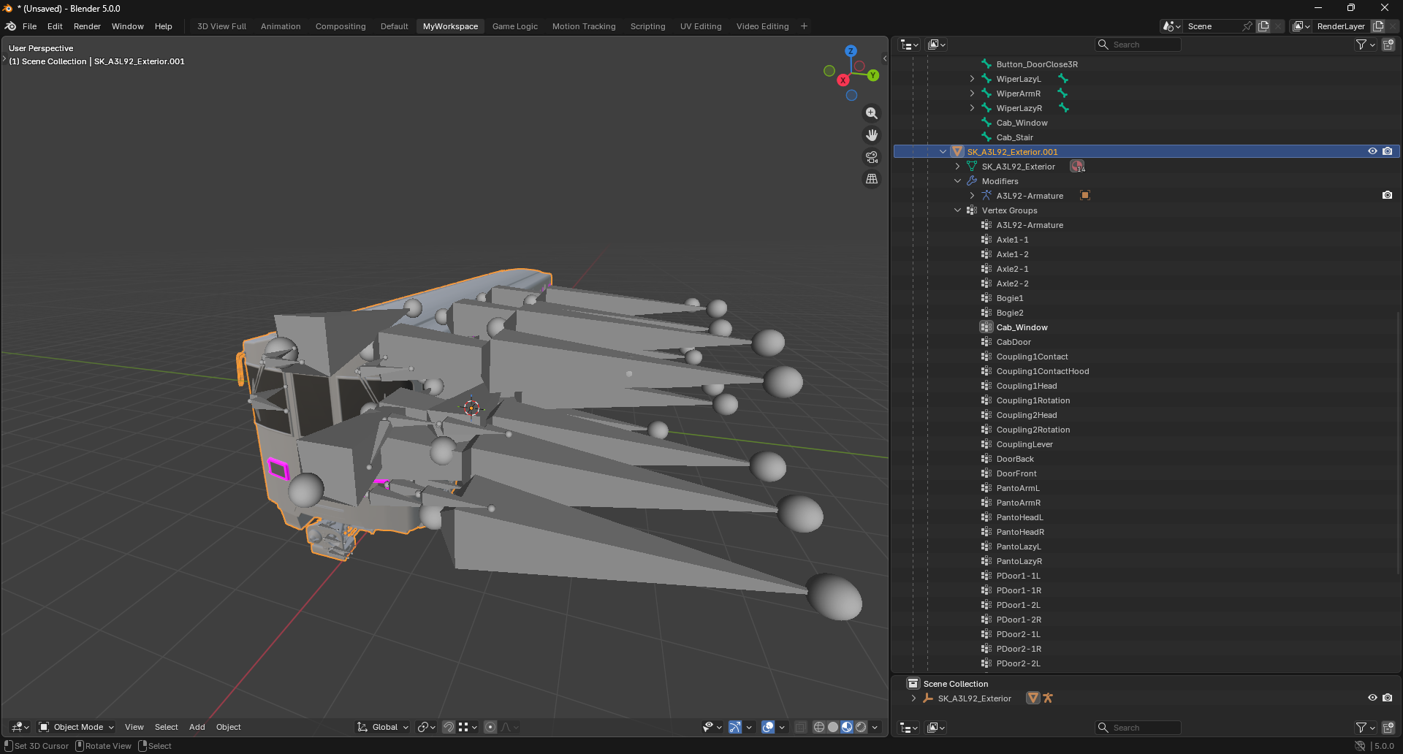
Task: Click the Add menu in viewport header
Action: (x=197, y=727)
